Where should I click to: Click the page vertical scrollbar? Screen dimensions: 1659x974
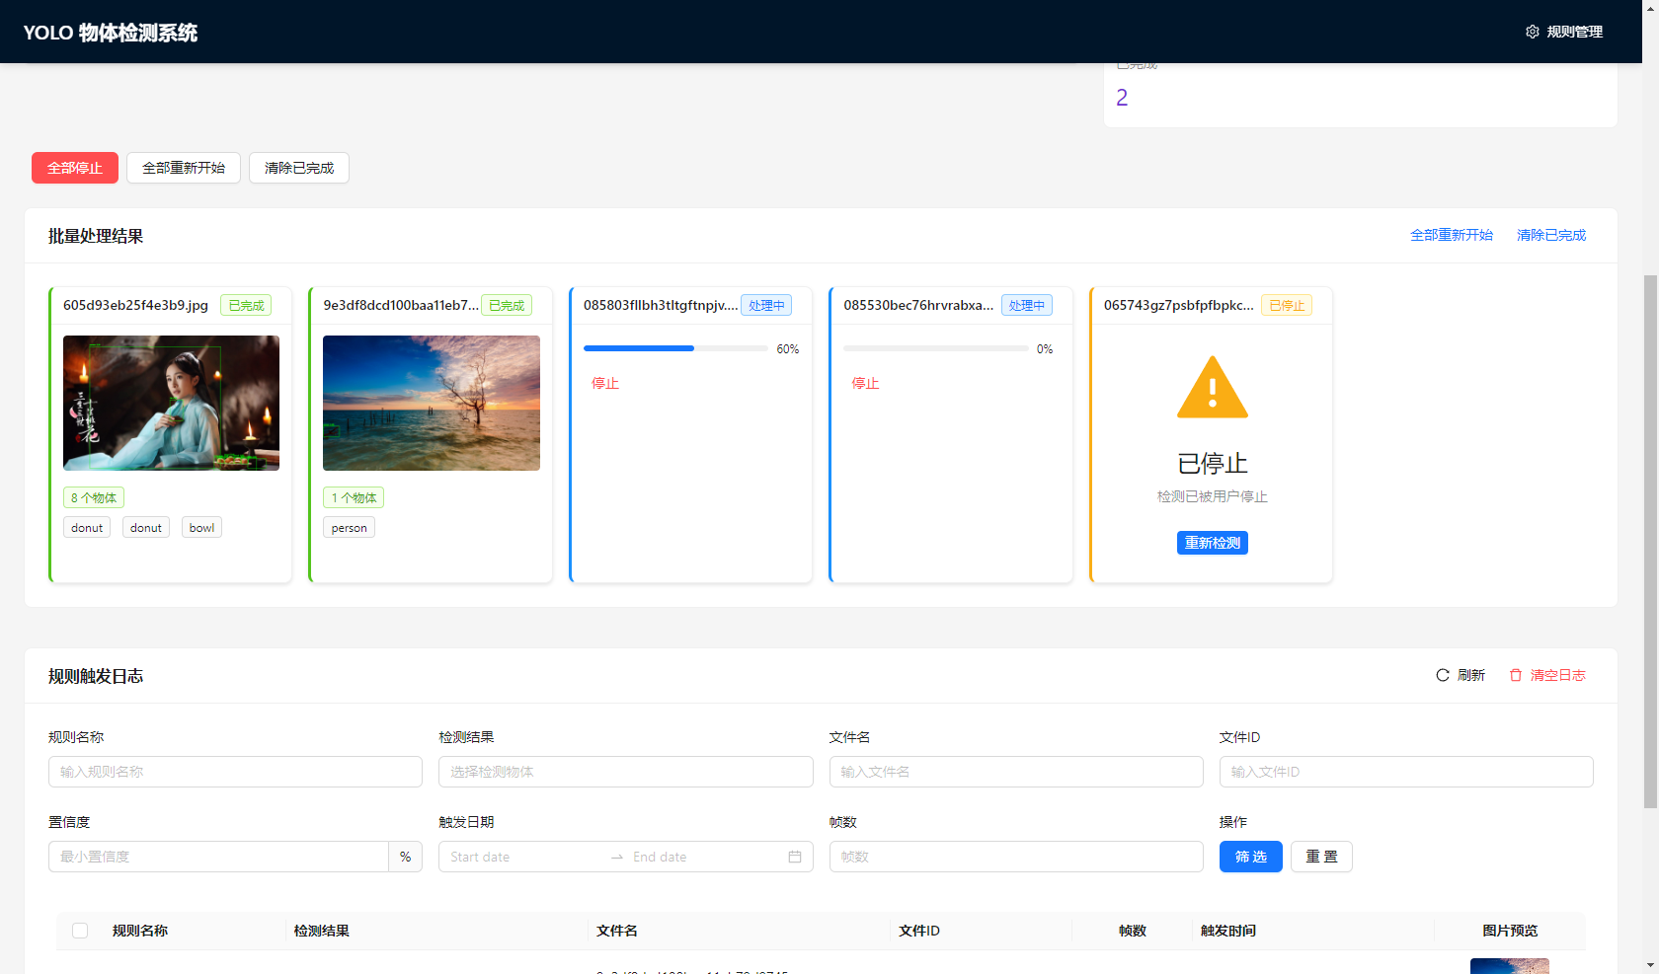[1650, 543]
